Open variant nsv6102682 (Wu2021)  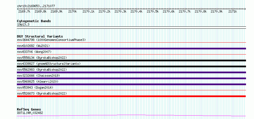click(x=33, y=46)
